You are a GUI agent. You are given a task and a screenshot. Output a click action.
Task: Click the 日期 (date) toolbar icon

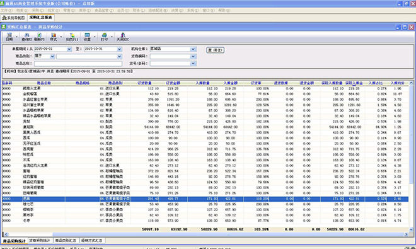(9, 37)
